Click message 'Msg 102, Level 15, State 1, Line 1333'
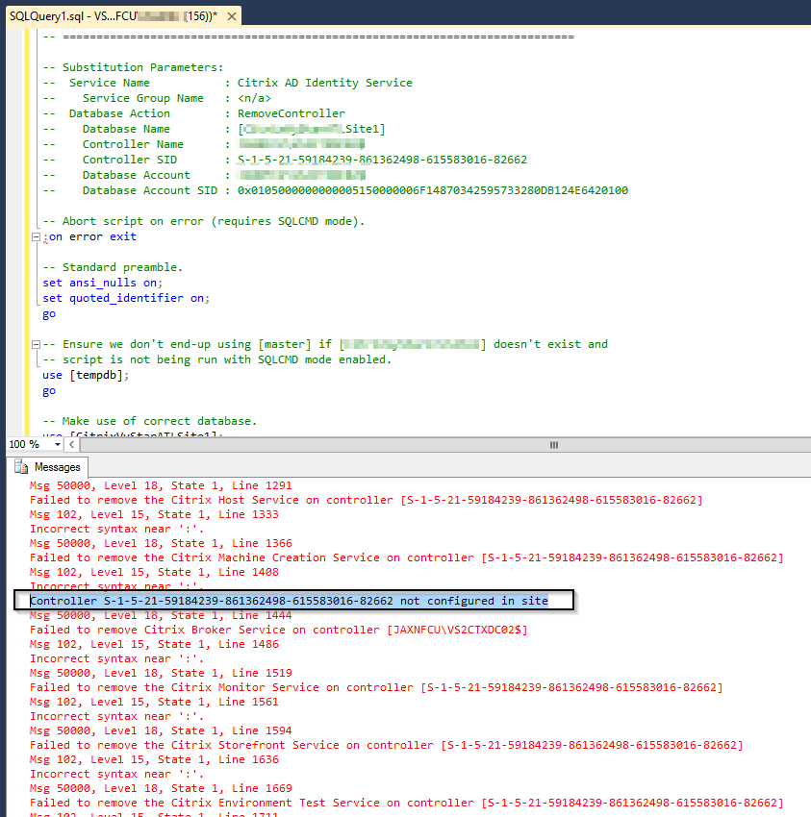This screenshot has width=811, height=817. 154,515
